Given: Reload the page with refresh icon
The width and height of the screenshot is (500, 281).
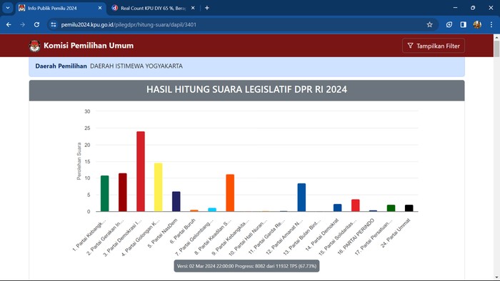Looking at the screenshot, I should point(36,24).
